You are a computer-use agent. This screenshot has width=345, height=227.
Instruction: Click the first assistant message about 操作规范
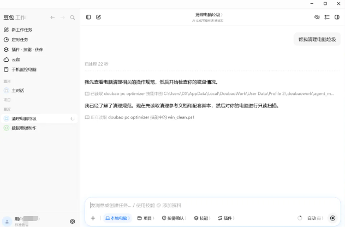pos(151,82)
